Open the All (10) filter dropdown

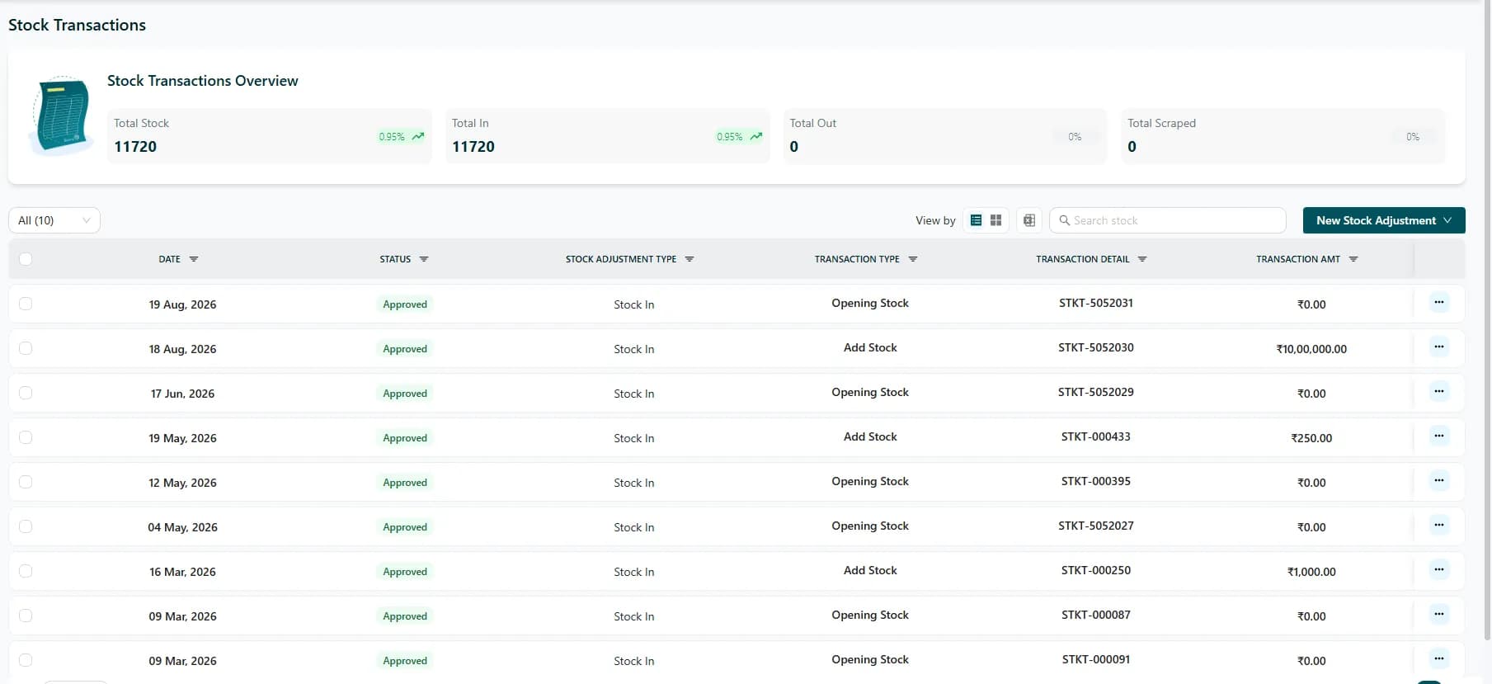tap(54, 220)
